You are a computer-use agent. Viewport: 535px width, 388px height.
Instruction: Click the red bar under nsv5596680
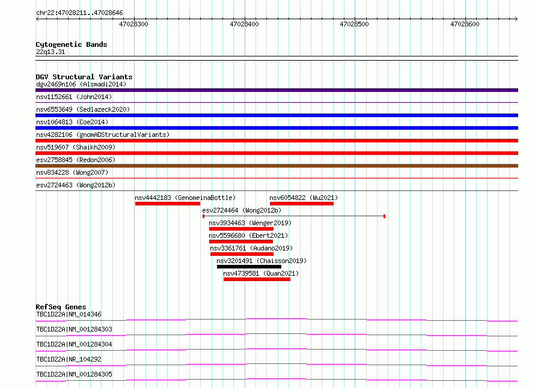241,241
